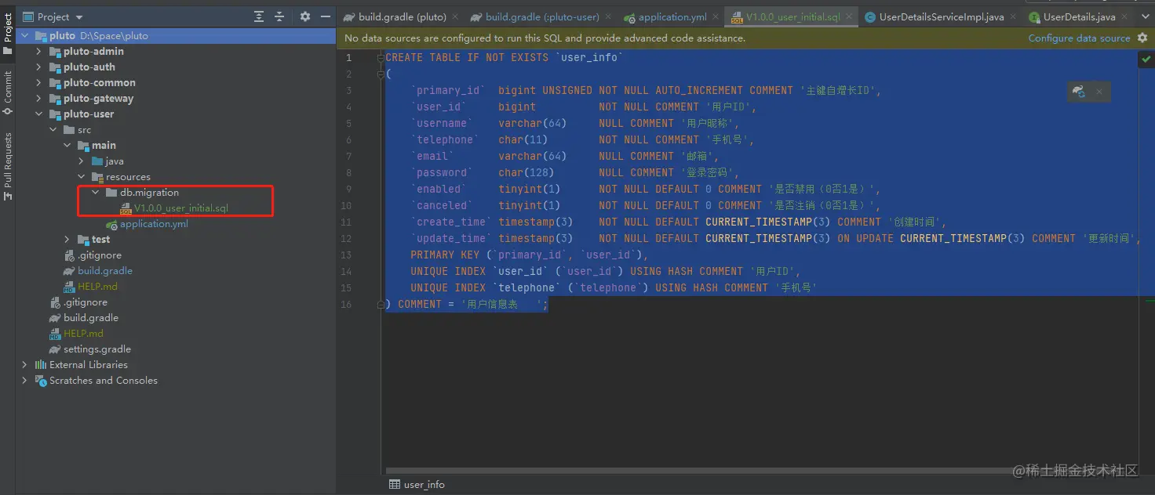
Task: Click `telephone` column name on line 6
Action: point(445,139)
